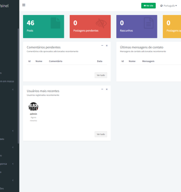This screenshot has width=181, height=192.
Task: Click Ver tudo in Usuários mais recentes
Action: 101,134
